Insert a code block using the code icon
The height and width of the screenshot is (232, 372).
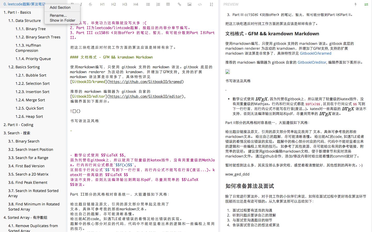tap(200, 4)
